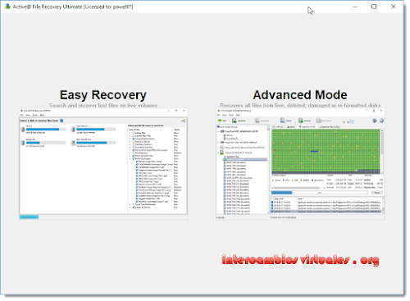This screenshot has width=410, height=301.
Task: Open the Easy Recovery mode thumbnail
Action: point(103,164)
